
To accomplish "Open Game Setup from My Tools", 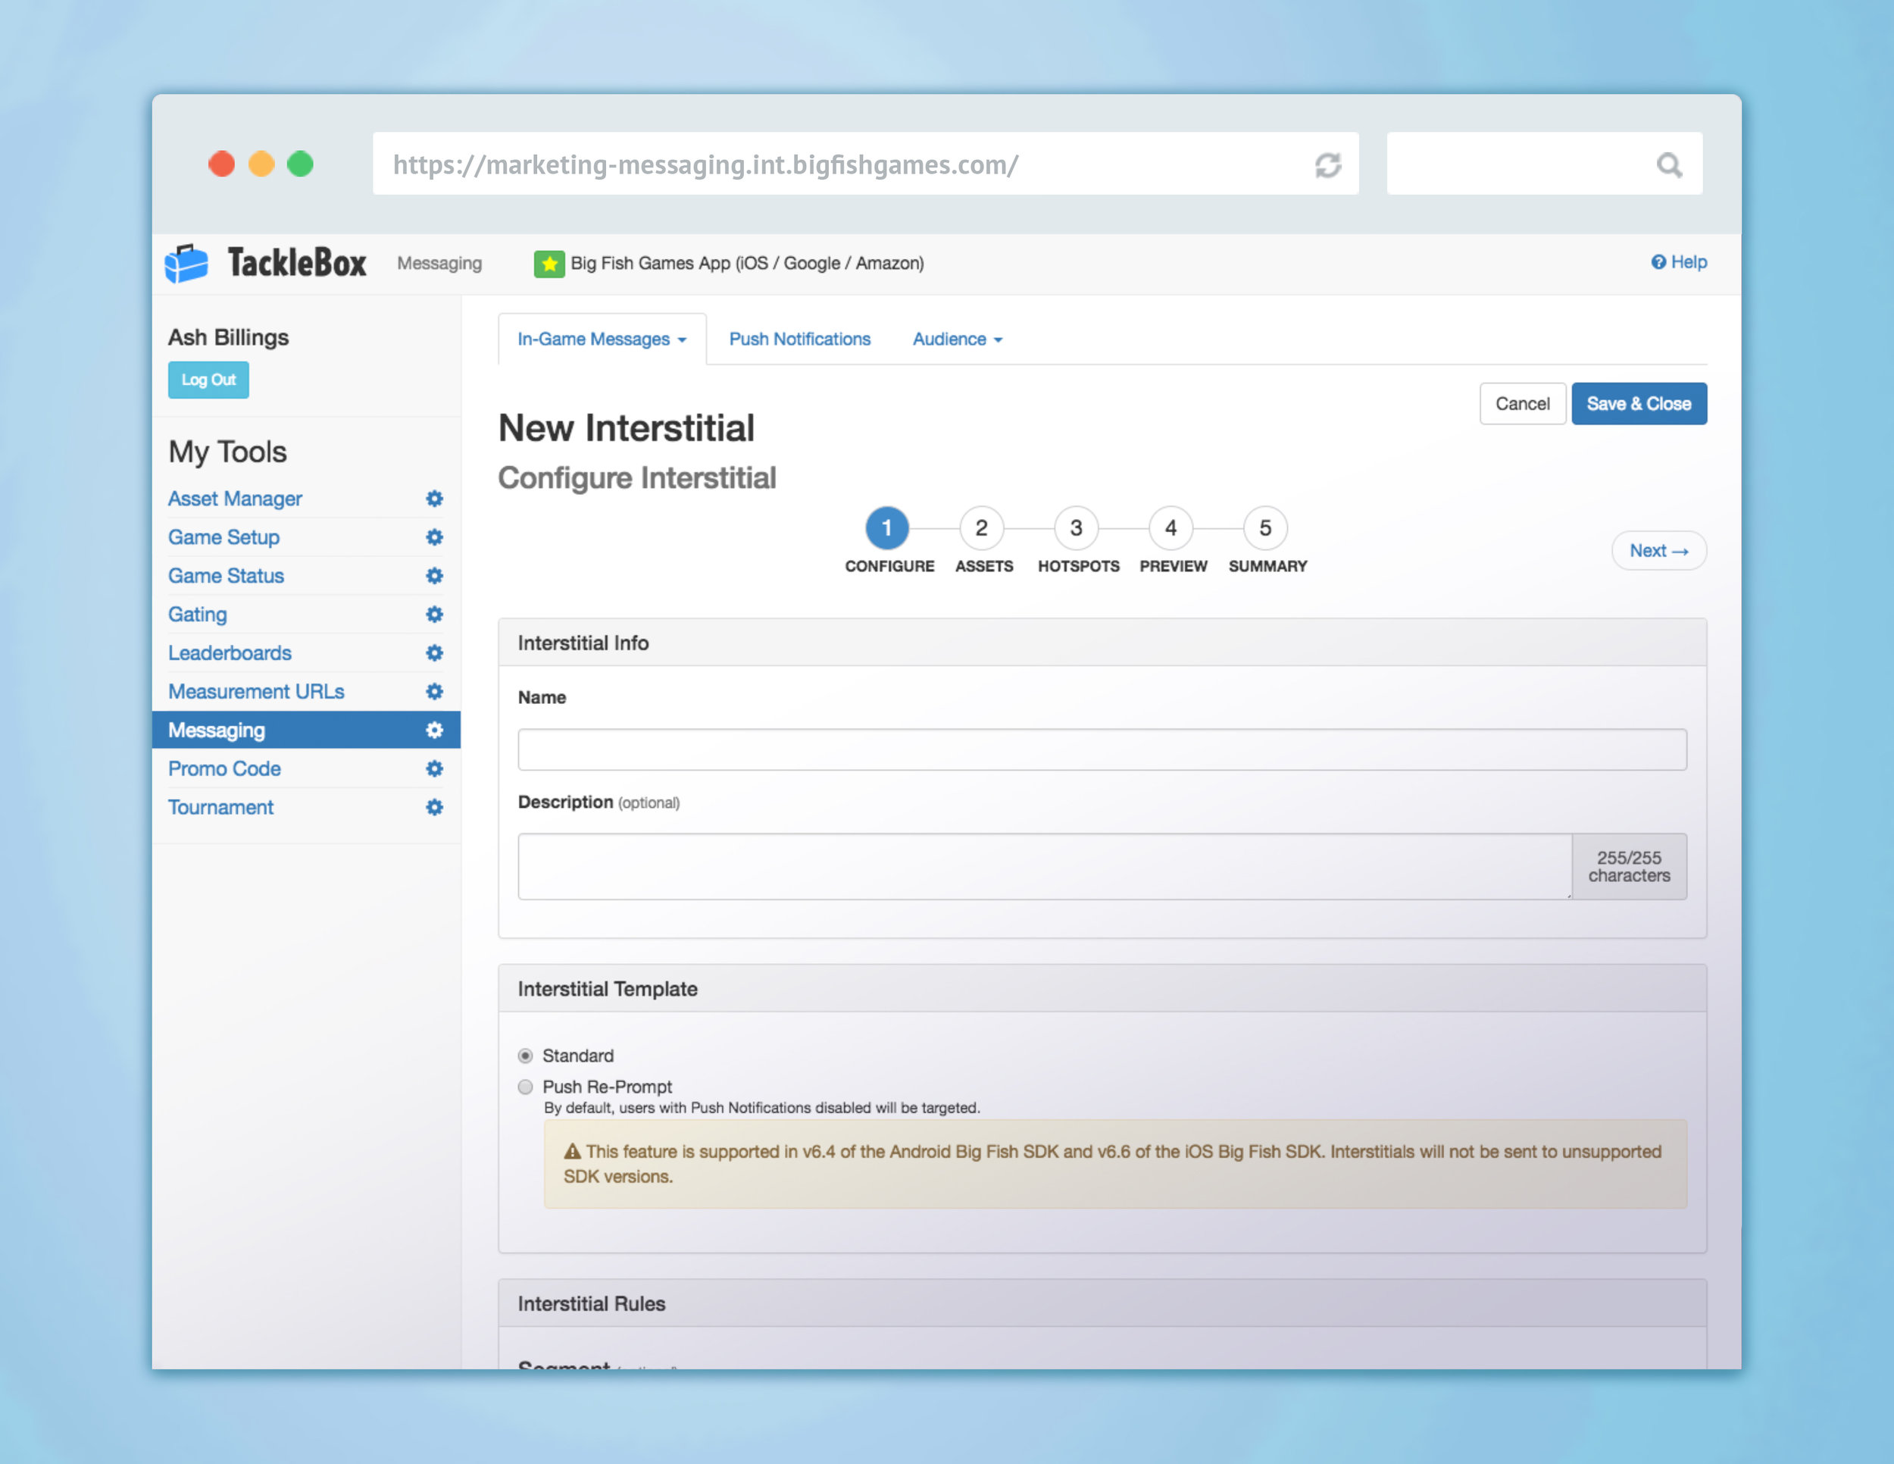I will pos(223,536).
